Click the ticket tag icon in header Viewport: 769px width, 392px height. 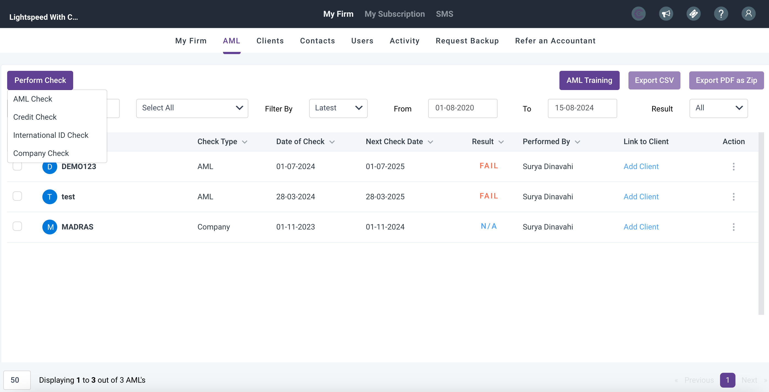693,14
